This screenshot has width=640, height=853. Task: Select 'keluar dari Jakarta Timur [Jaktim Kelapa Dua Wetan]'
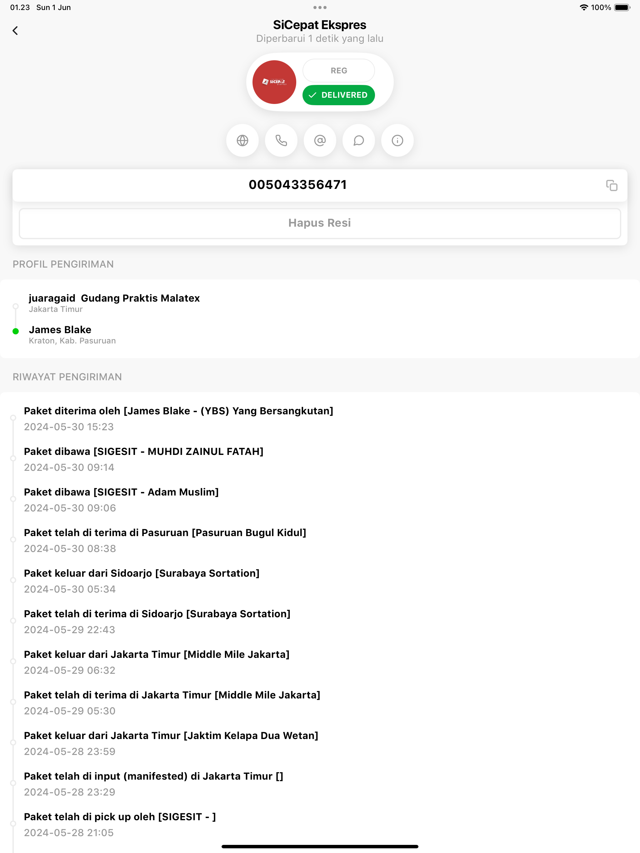click(x=171, y=736)
